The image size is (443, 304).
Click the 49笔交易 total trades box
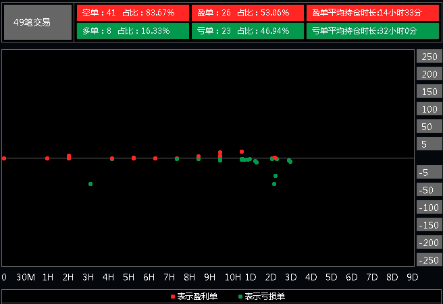coord(38,22)
